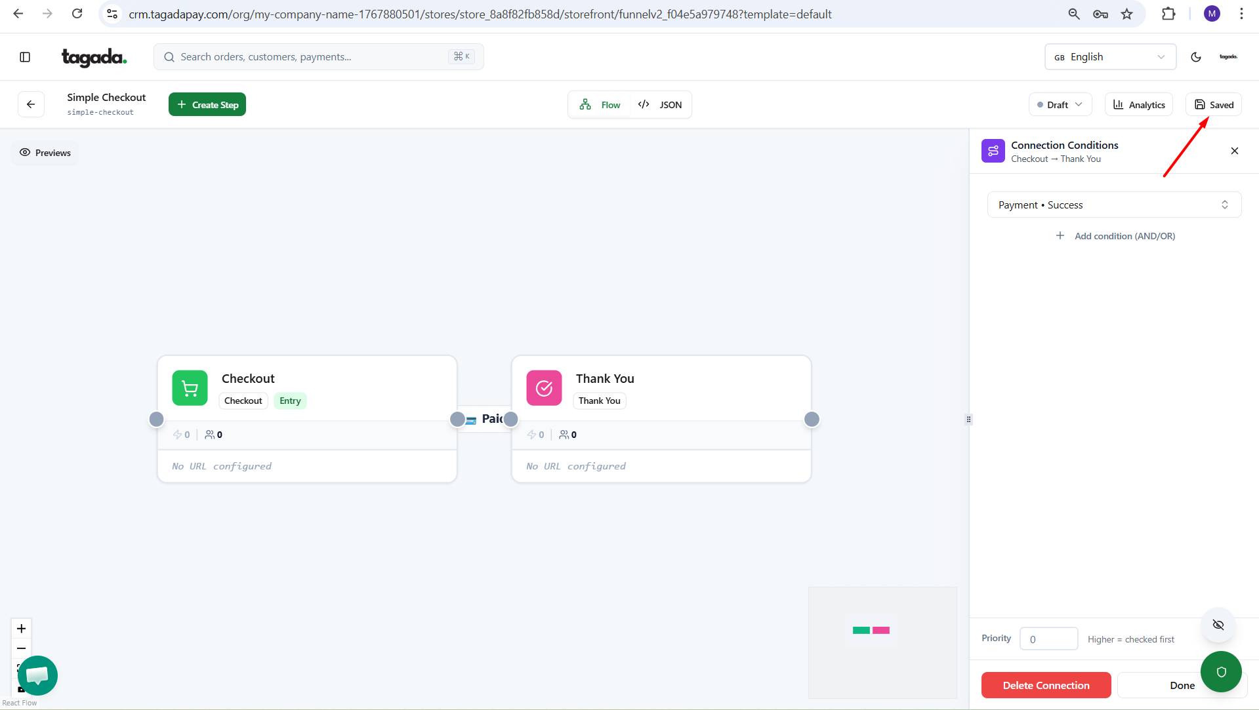Toggle the crossed-eye visibility button
This screenshot has height=710, width=1259.
tap(1218, 625)
